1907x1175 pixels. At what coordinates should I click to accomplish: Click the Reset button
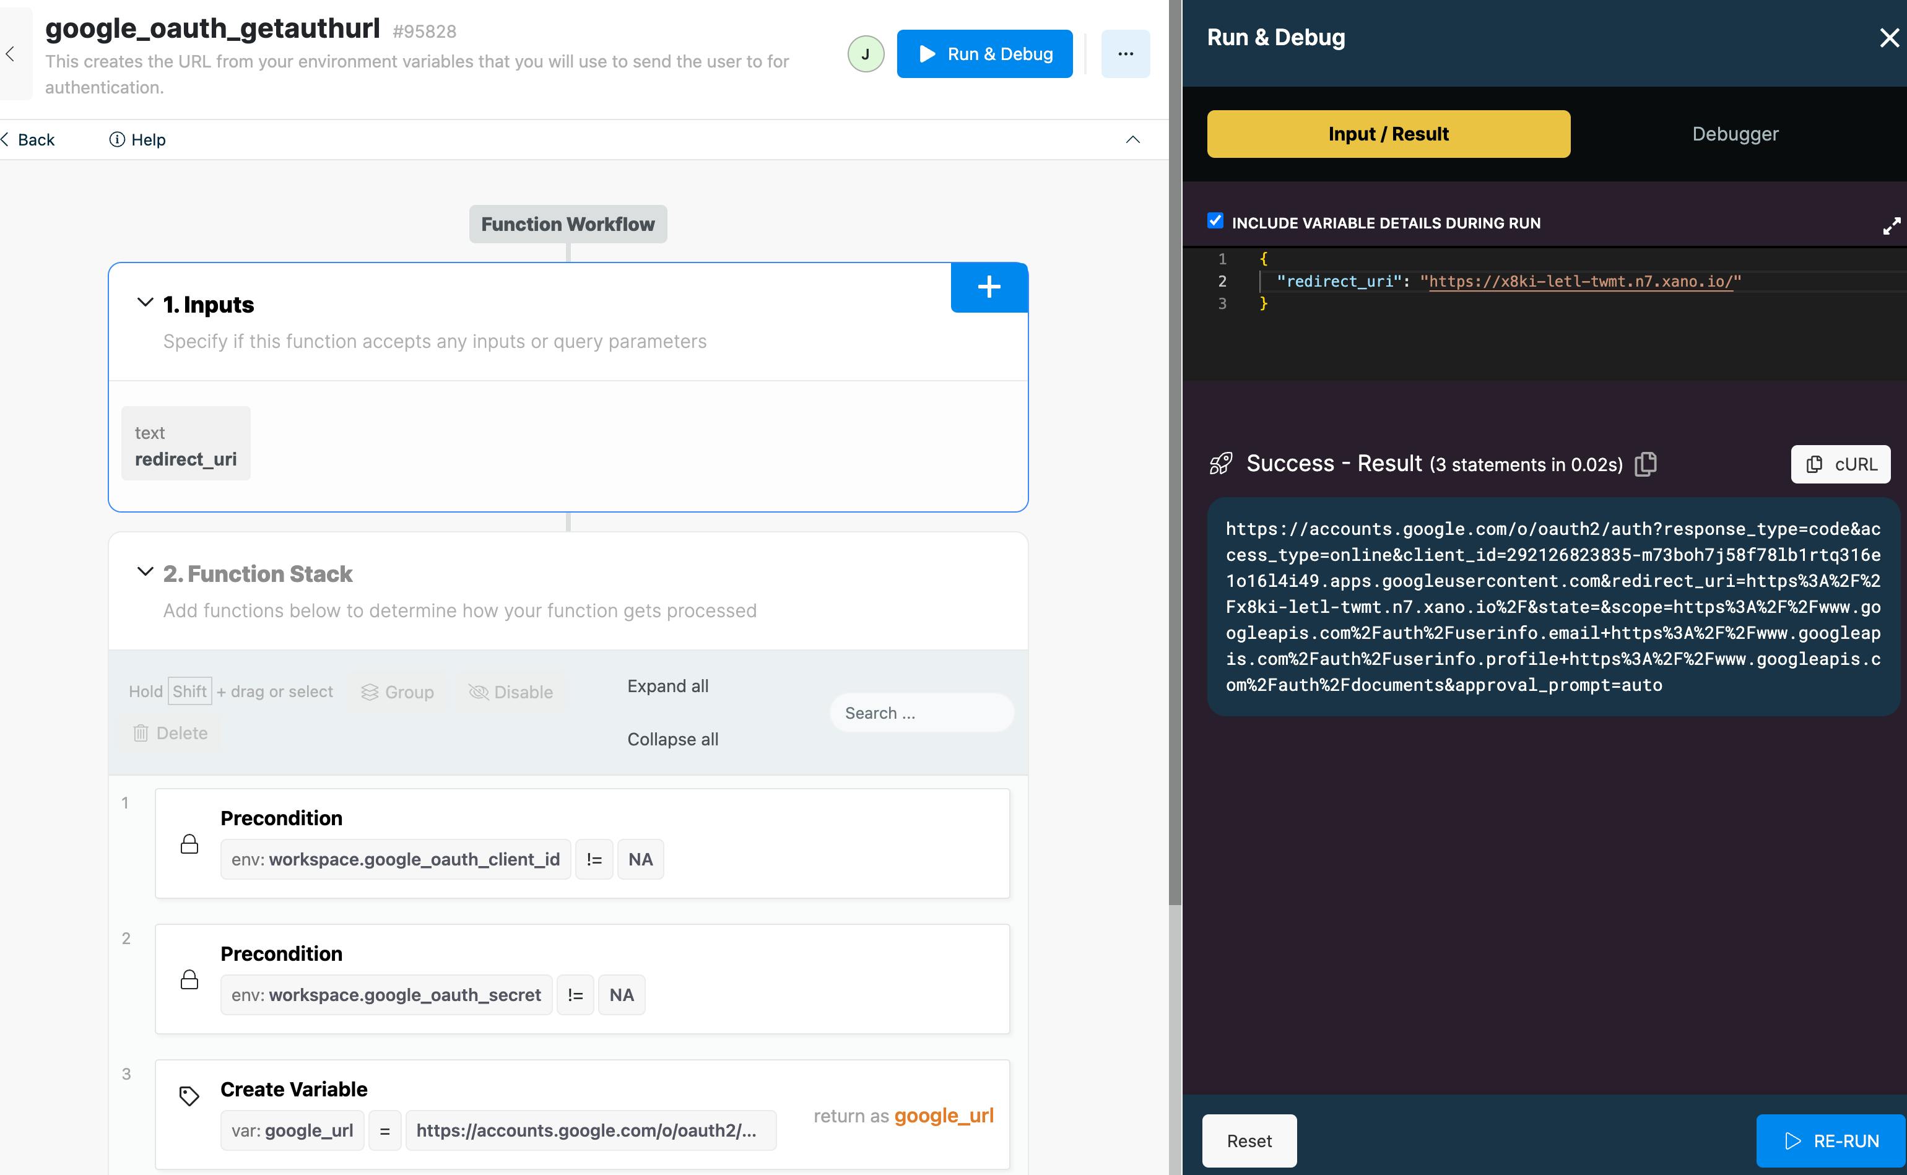click(1249, 1140)
